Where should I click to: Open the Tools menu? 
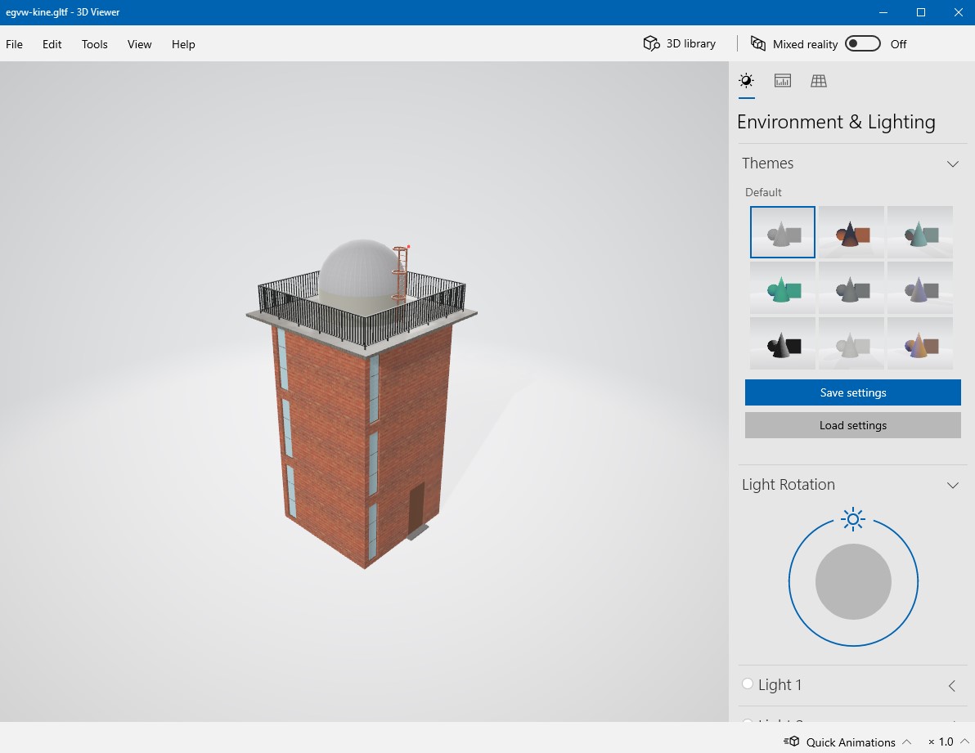click(x=94, y=44)
